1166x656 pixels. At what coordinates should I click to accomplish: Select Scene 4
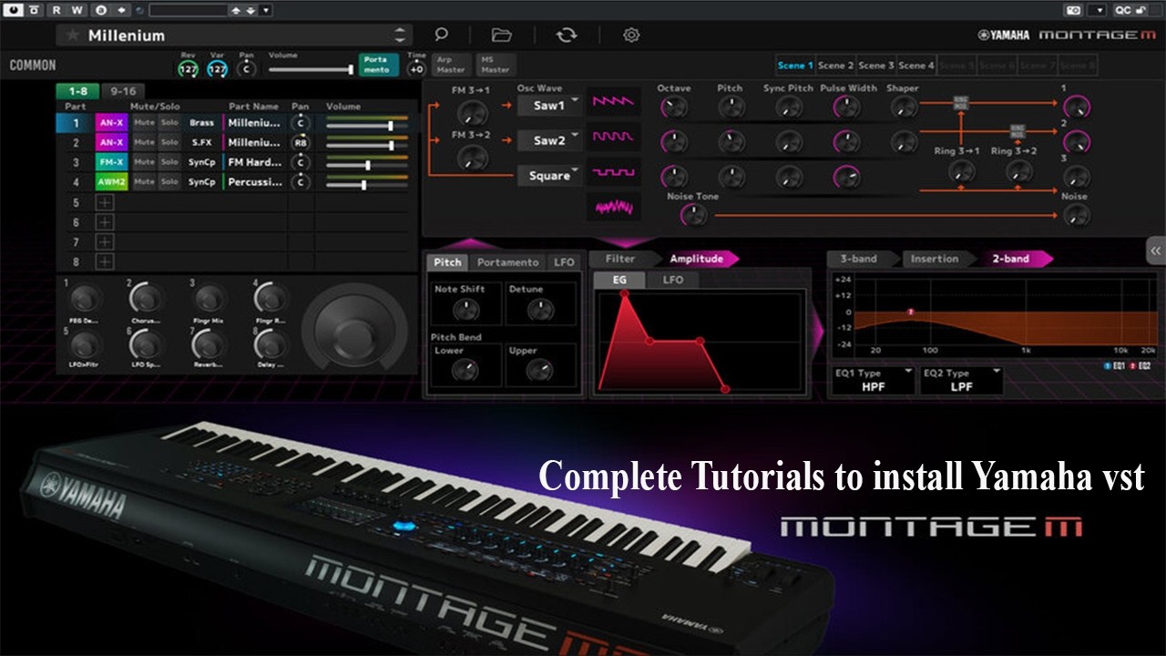pyautogui.click(x=916, y=66)
